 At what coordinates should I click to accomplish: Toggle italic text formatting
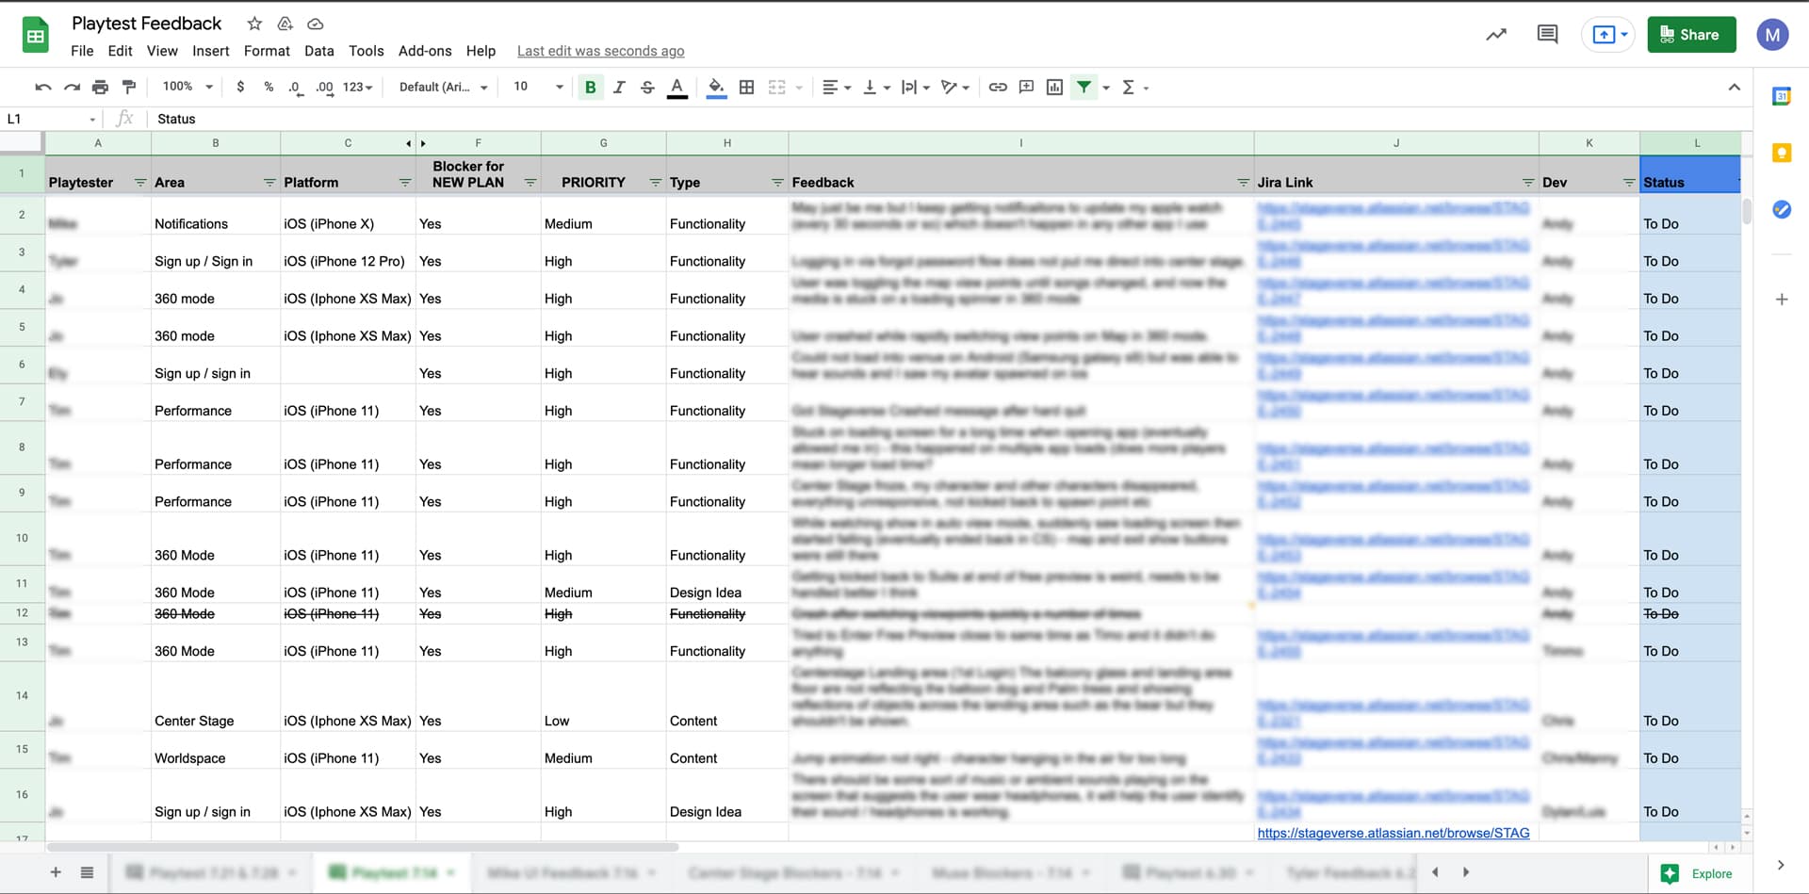619,88
